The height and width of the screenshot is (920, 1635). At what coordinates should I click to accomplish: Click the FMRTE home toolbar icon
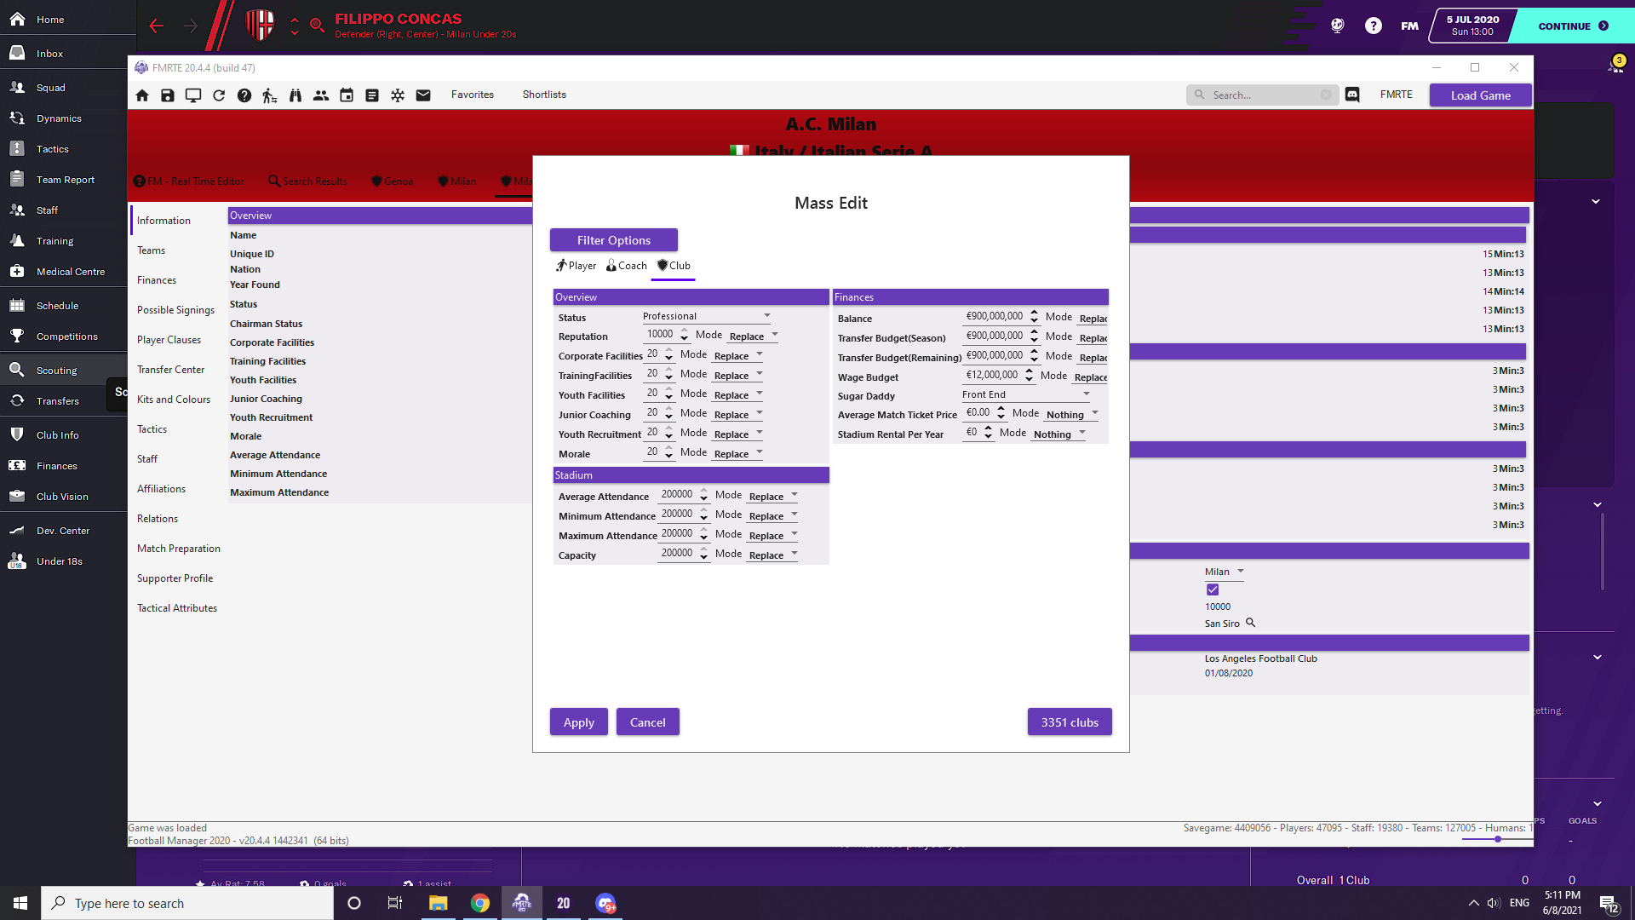pyautogui.click(x=142, y=95)
